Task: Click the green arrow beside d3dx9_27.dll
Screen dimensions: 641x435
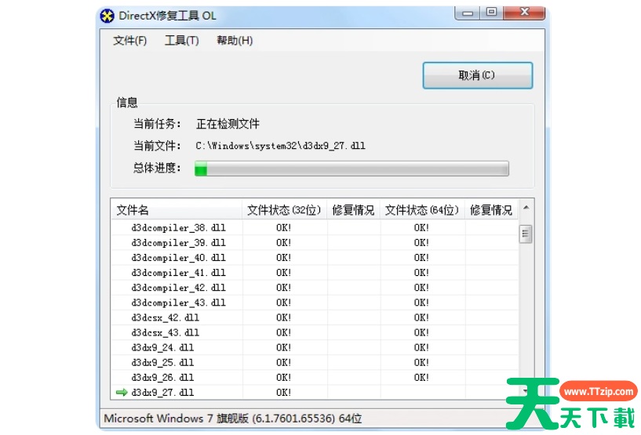Action: [x=122, y=393]
